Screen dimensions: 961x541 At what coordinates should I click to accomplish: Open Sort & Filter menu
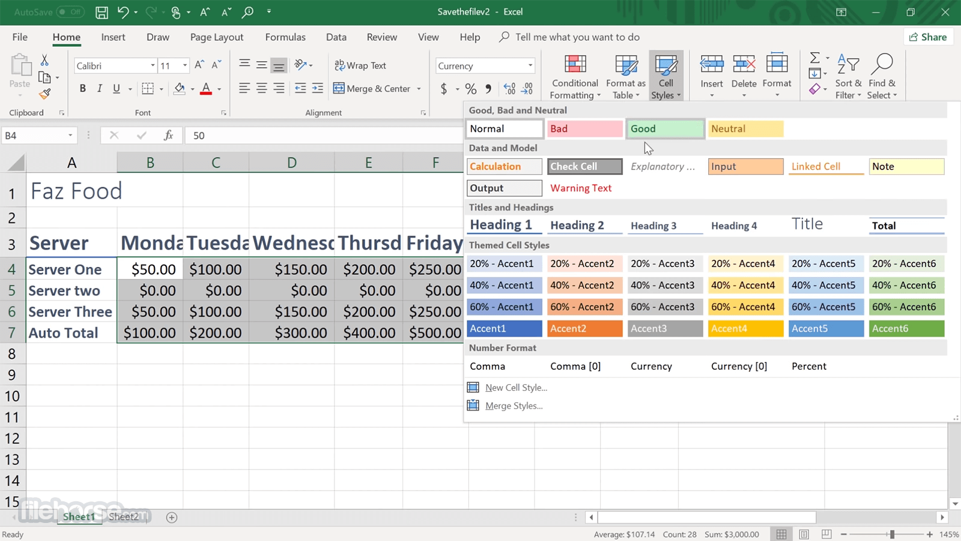tap(848, 76)
